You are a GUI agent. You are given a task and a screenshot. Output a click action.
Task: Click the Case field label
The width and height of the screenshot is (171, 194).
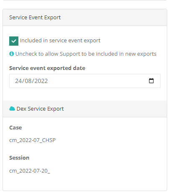(x=15, y=128)
